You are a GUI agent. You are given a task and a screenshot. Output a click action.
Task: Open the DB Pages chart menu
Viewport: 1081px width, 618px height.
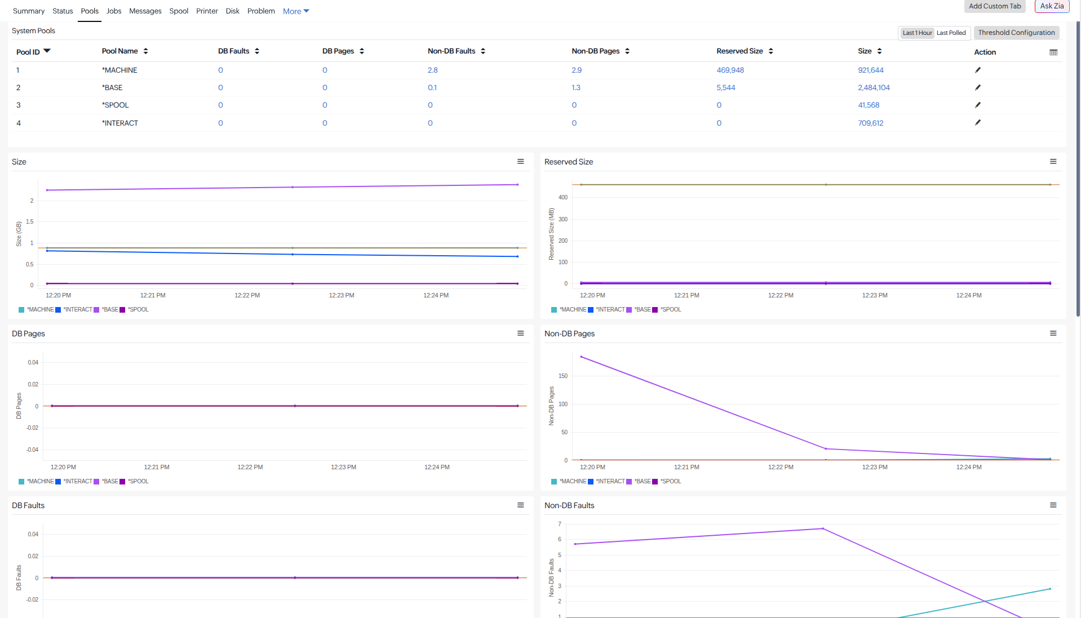(521, 334)
